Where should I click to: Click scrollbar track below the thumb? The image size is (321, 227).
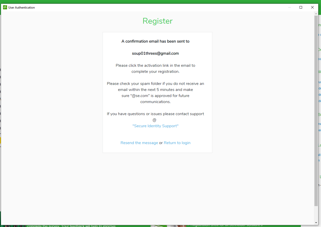click(316, 213)
